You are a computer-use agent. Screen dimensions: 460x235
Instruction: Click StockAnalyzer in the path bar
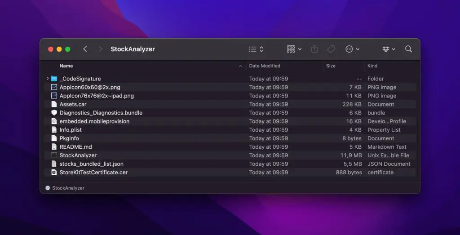68,188
